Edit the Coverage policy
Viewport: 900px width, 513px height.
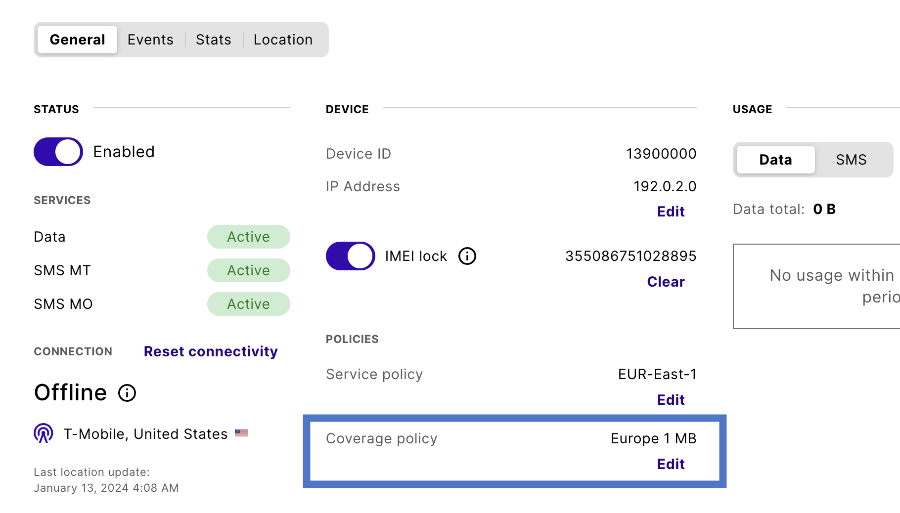coord(671,464)
